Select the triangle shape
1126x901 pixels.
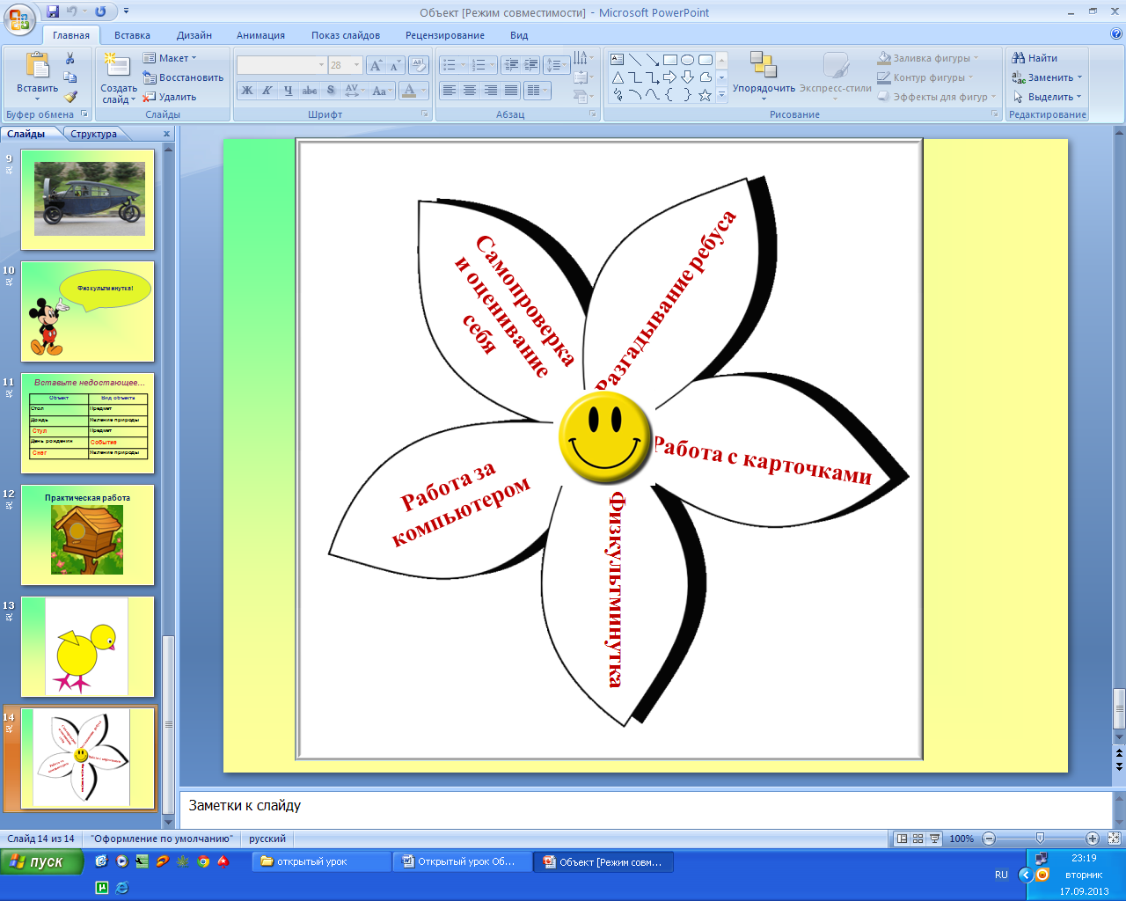point(618,77)
